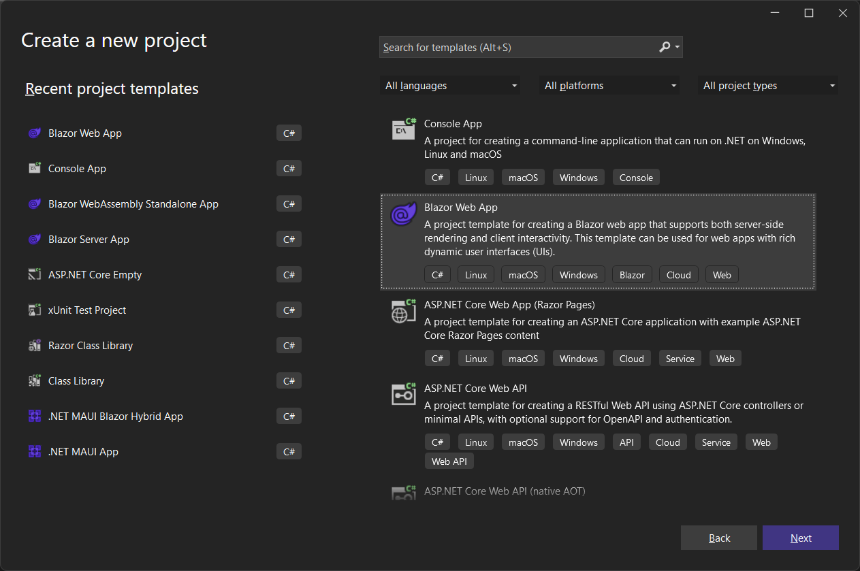Click the .NET MAUI App icon
The width and height of the screenshot is (860, 571).
[35, 452]
